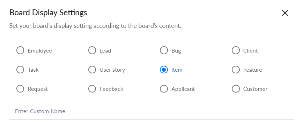303x135 pixels.
Task: Select the Bug radio button
Action: [164, 50]
